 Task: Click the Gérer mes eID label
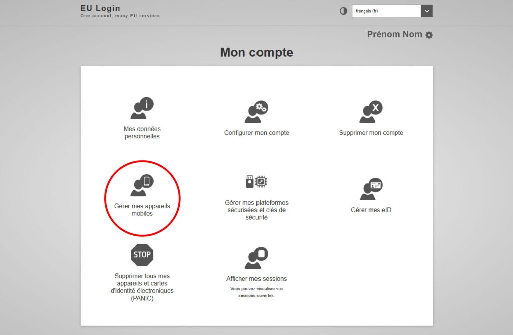pyautogui.click(x=371, y=210)
